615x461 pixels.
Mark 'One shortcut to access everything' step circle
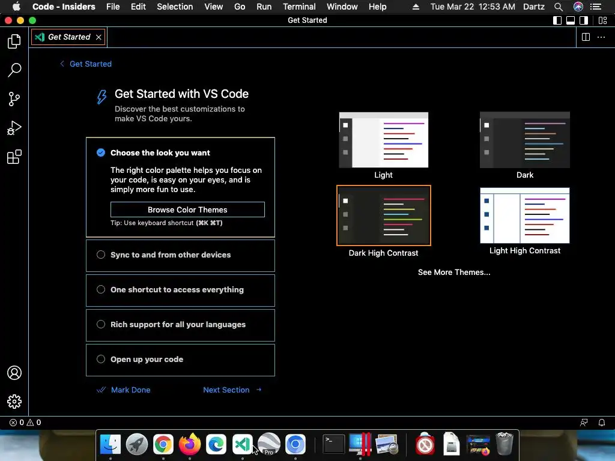pyautogui.click(x=101, y=290)
